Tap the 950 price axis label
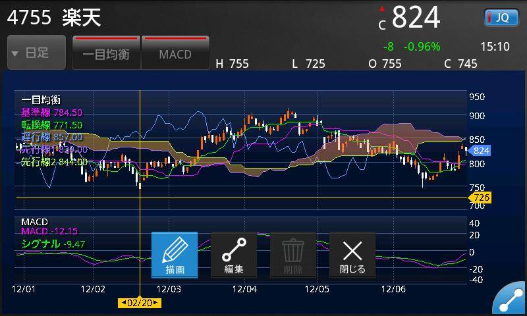The width and height of the screenshot is (527, 316). (477, 97)
